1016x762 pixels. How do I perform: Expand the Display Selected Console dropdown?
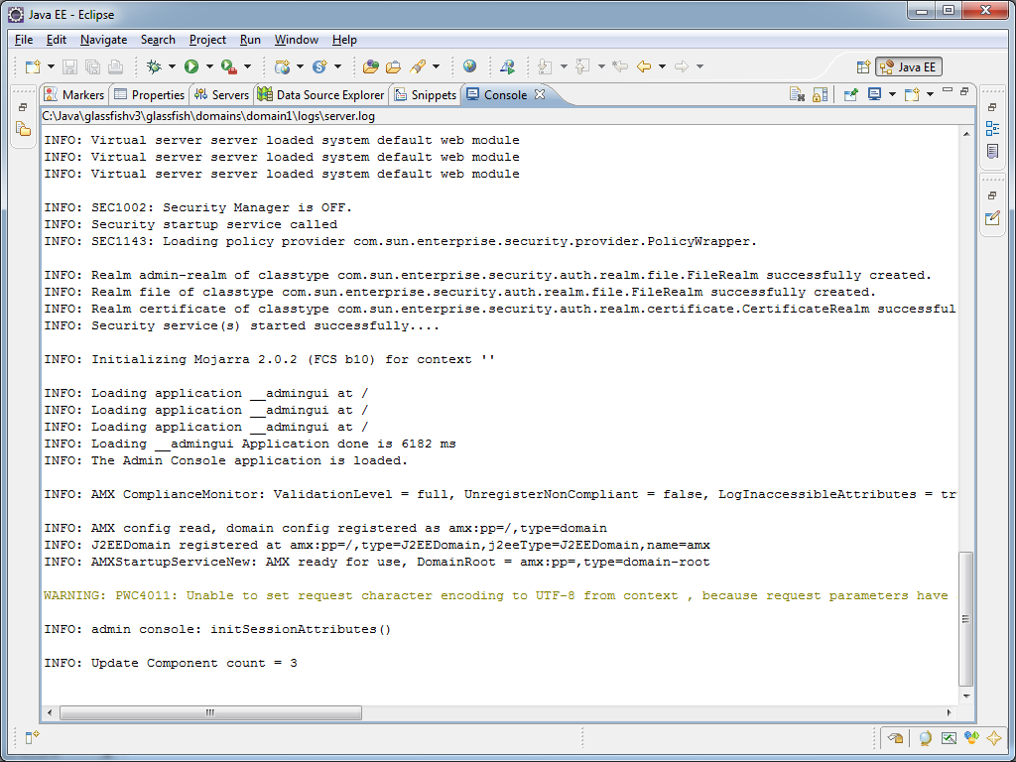[892, 94]
